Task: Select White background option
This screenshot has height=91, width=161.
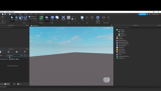Action: (7, 84)
